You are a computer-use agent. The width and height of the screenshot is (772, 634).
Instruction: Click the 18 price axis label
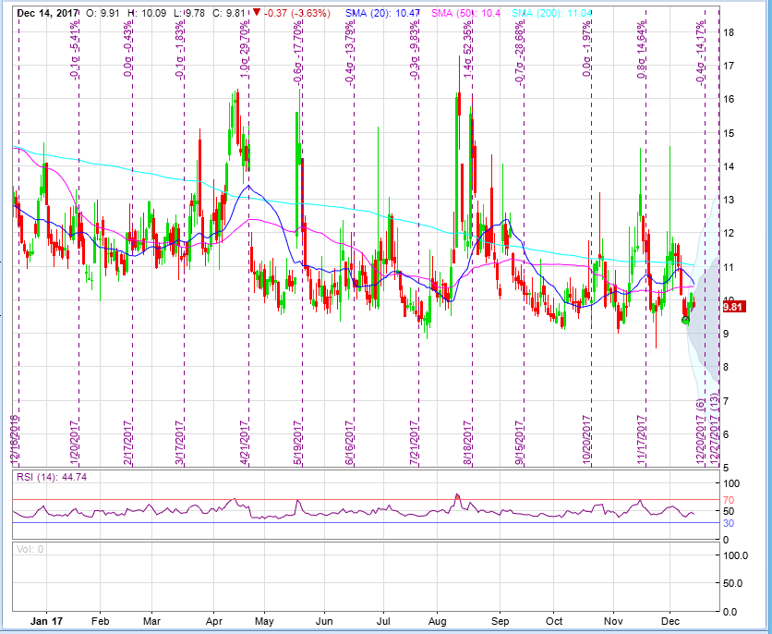tap(729, 33)
